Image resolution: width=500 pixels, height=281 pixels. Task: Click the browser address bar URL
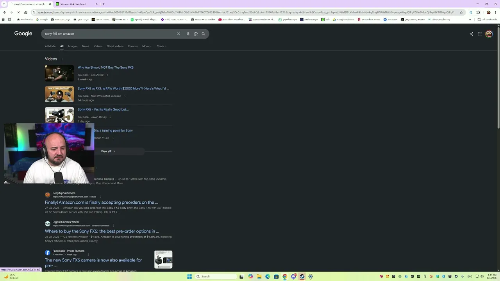click(x=246, y=12)
